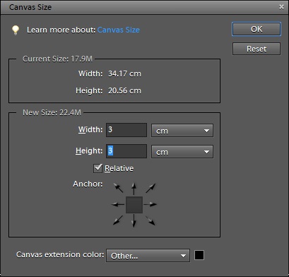Click the current height value 20.56 cm
Image resolution: width=289 pixels, height=277 pixels.
pos(124,90)
